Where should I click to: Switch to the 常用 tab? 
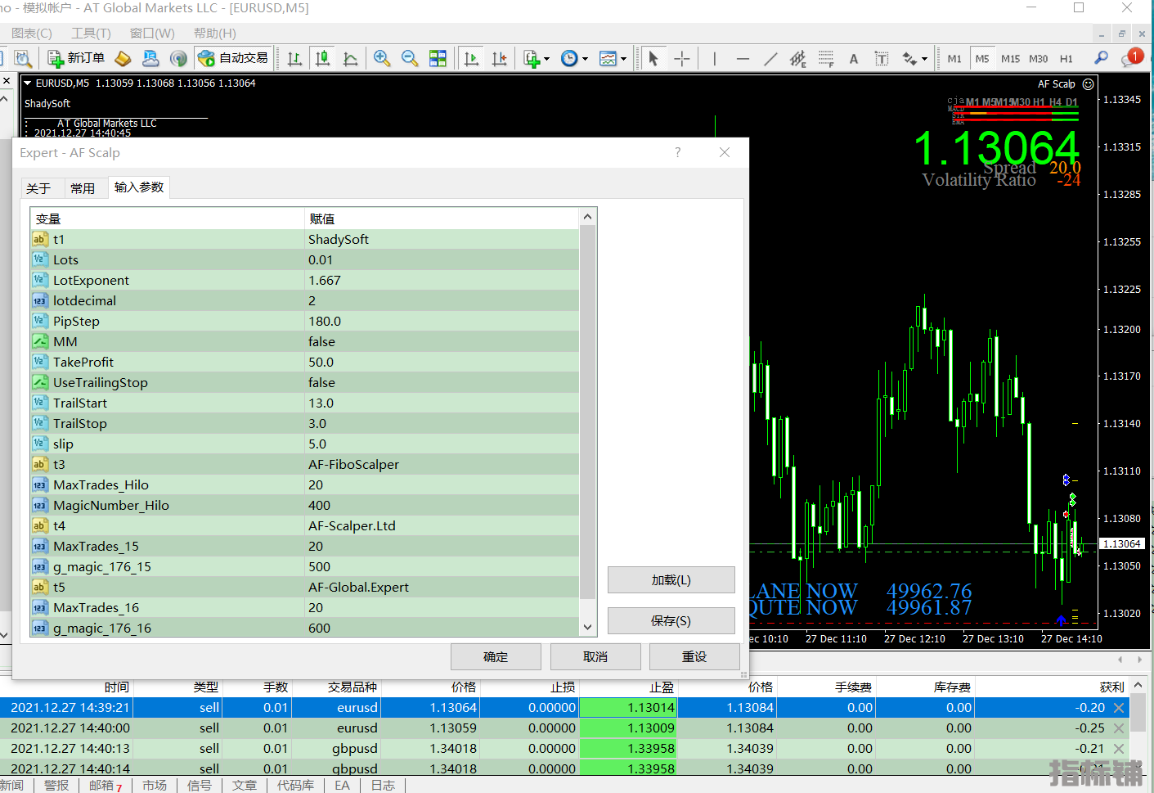pyautogui.click(x=83, y=188)
